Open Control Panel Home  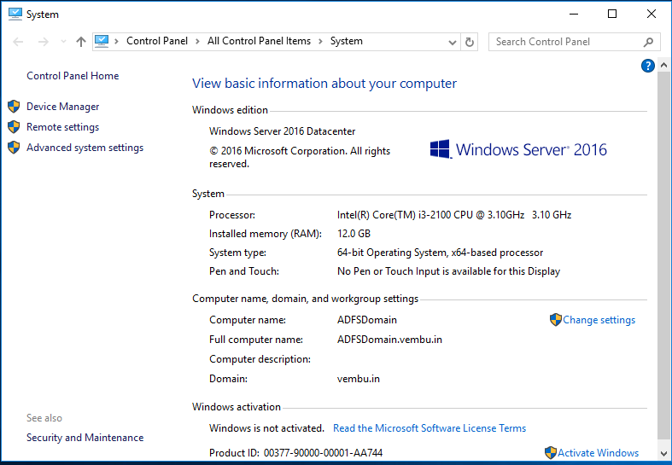[73, 76]
